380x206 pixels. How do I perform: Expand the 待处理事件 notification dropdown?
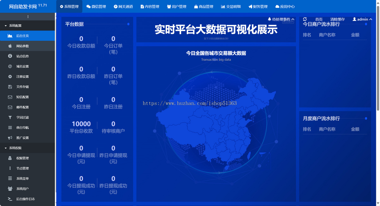281,19
